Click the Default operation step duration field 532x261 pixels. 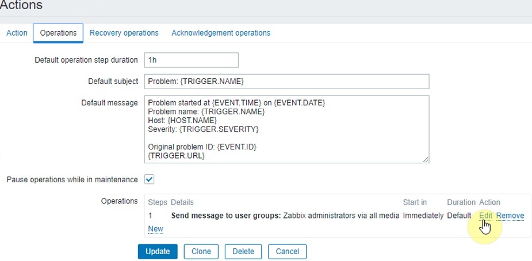[x=190, y=60]
